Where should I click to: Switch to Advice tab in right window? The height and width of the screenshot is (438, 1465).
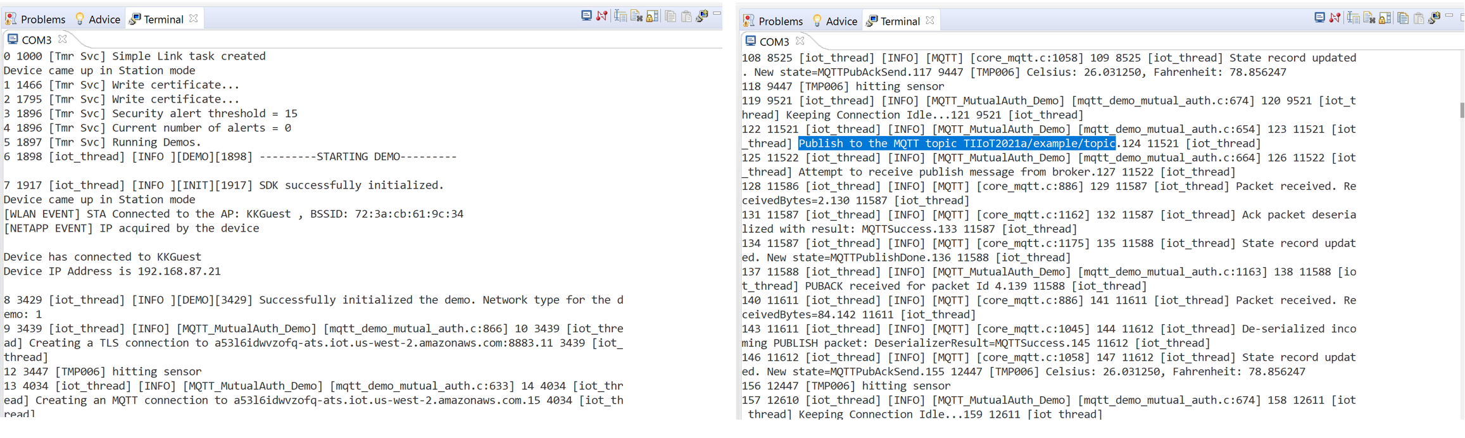[834, 21]
